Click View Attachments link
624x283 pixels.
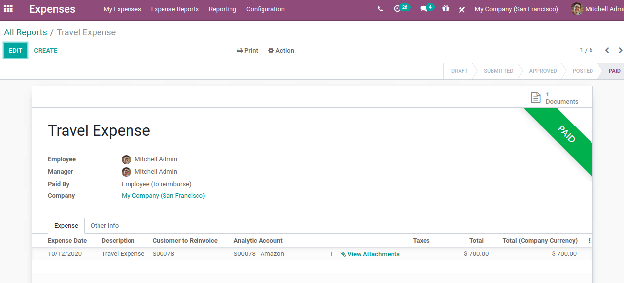click(370, 254)
